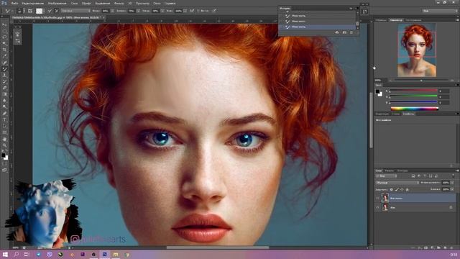Toggle load brush after each stroke
The width and height of the screenshot is (460, 259).
50,11
